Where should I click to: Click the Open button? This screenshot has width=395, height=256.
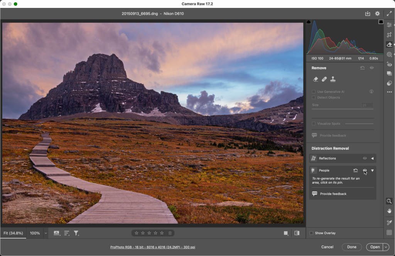(x=375, y=247)
